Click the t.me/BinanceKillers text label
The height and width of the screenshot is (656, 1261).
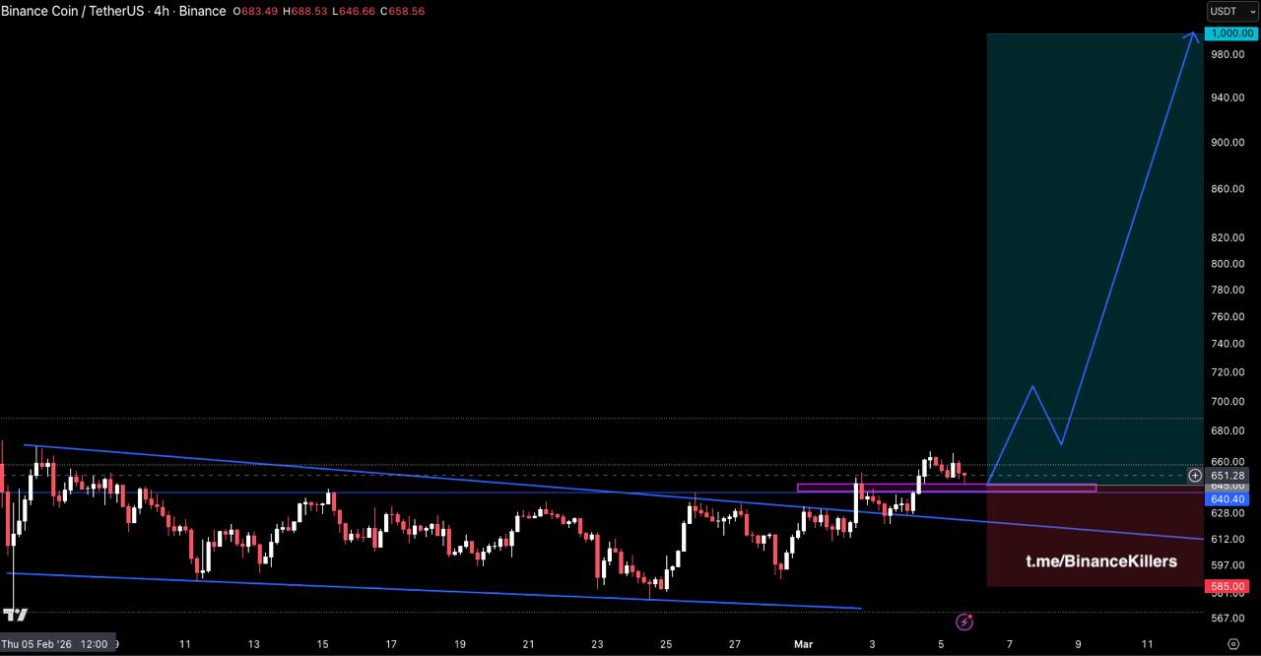point(1100,561)
